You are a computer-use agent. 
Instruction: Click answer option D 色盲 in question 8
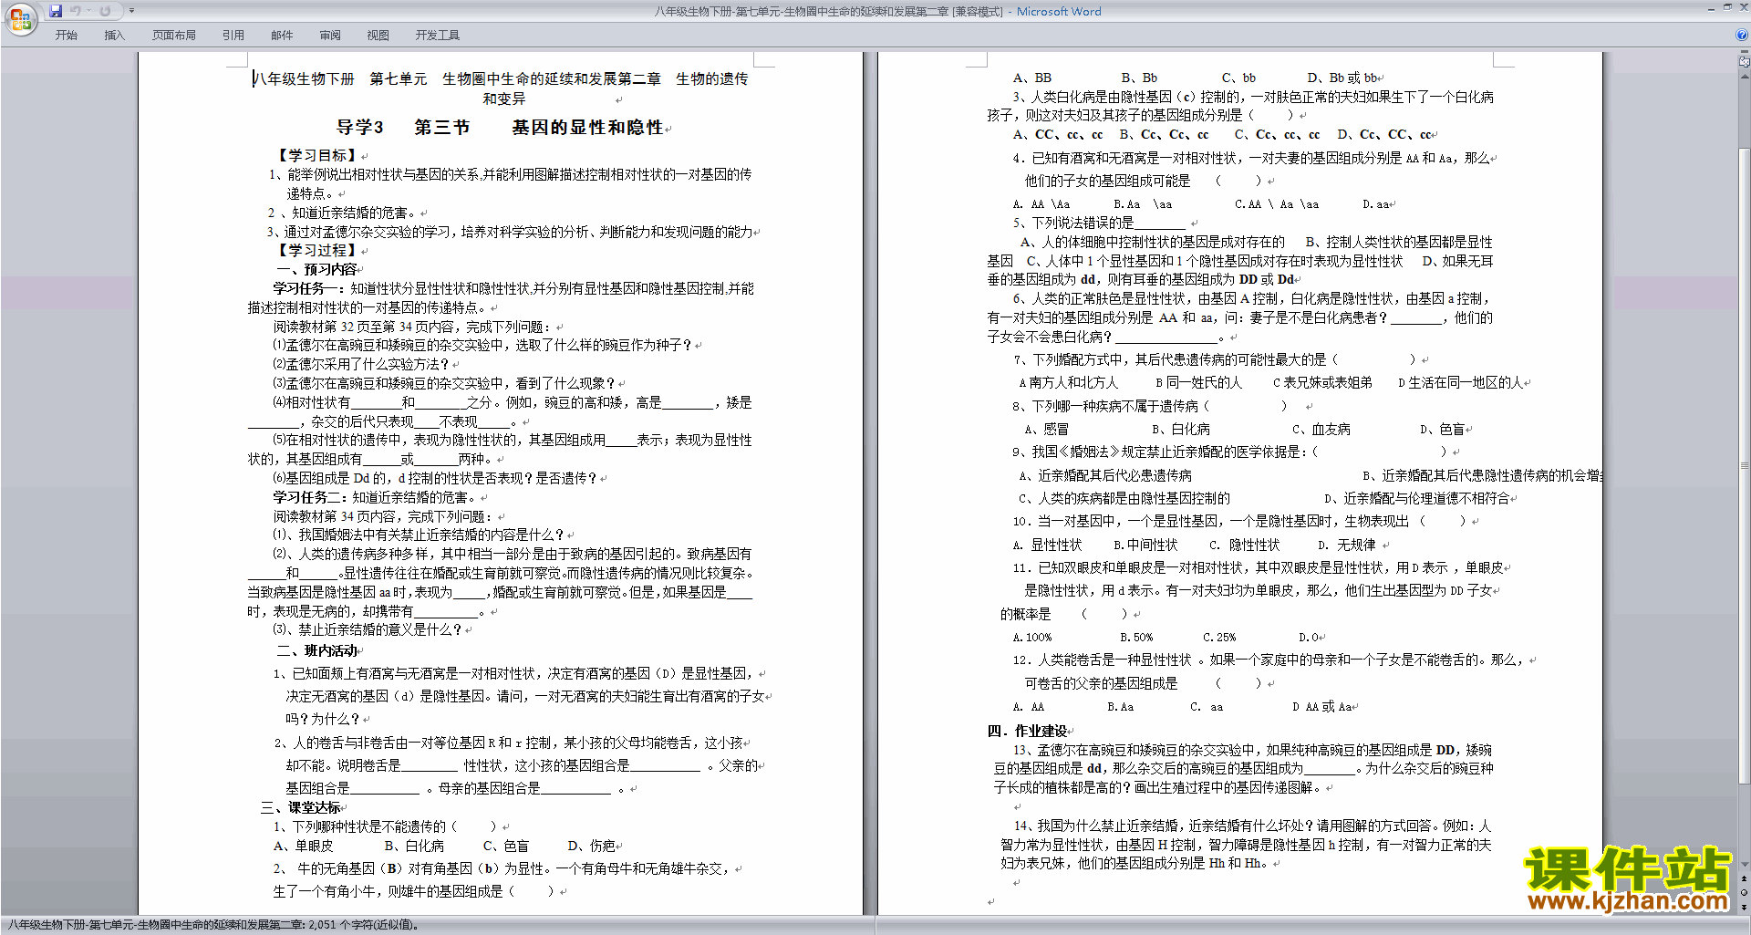1443,429
